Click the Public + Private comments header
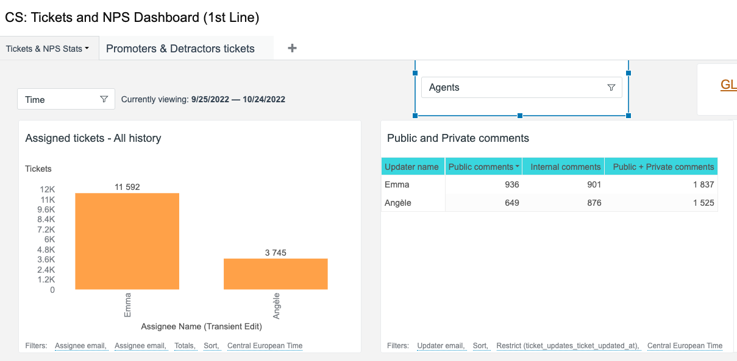 coord(663,167)
